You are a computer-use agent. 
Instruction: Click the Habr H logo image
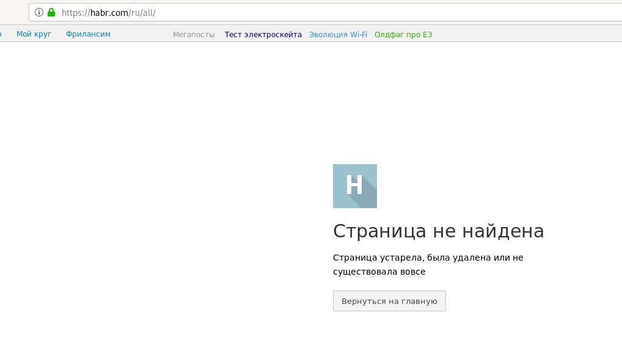click(x=354, y=186)
